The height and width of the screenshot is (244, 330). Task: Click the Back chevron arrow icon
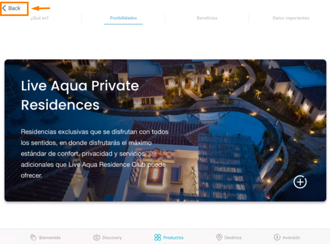click(4, 8)
